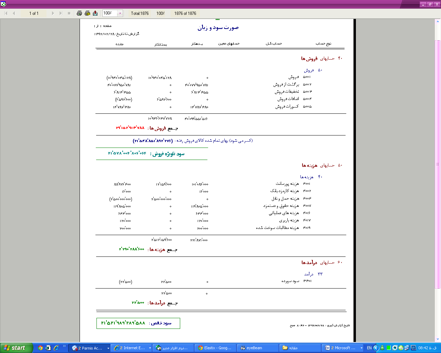
Task: Click the مانده column header
Action: [120, 44]
